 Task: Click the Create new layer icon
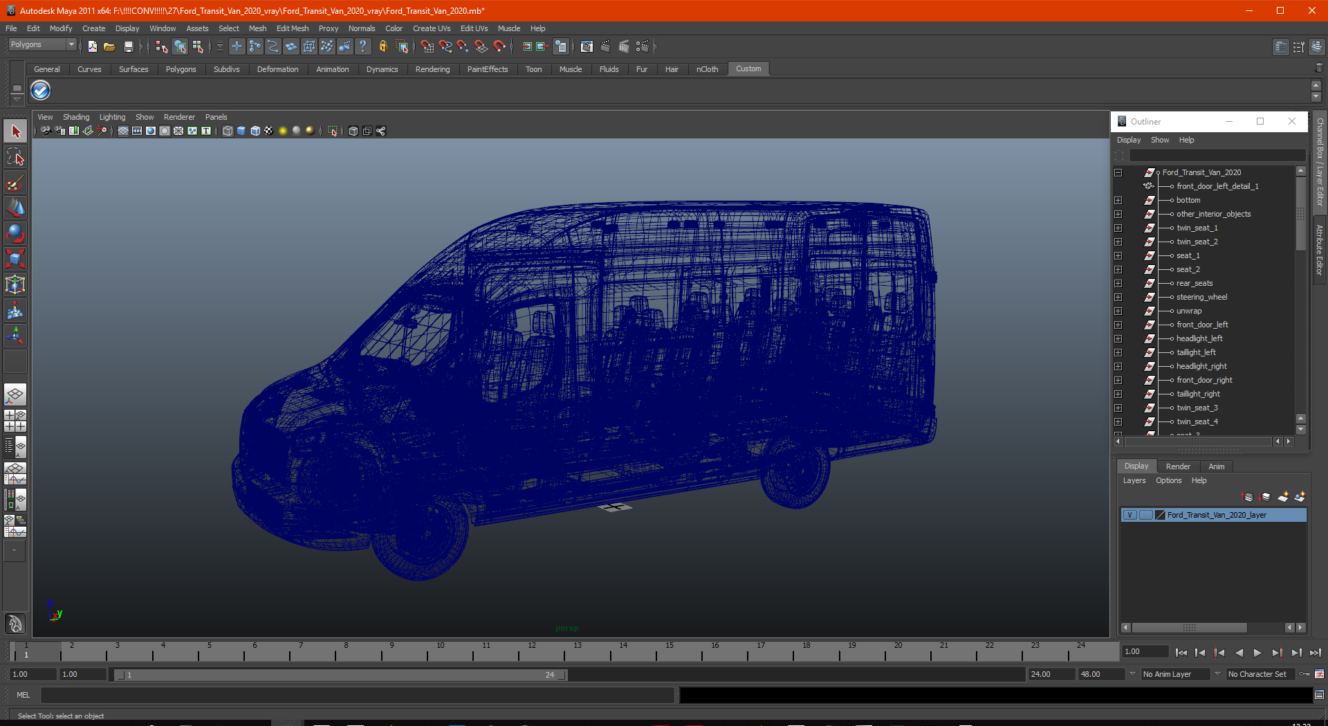[x=1283, y=497]
